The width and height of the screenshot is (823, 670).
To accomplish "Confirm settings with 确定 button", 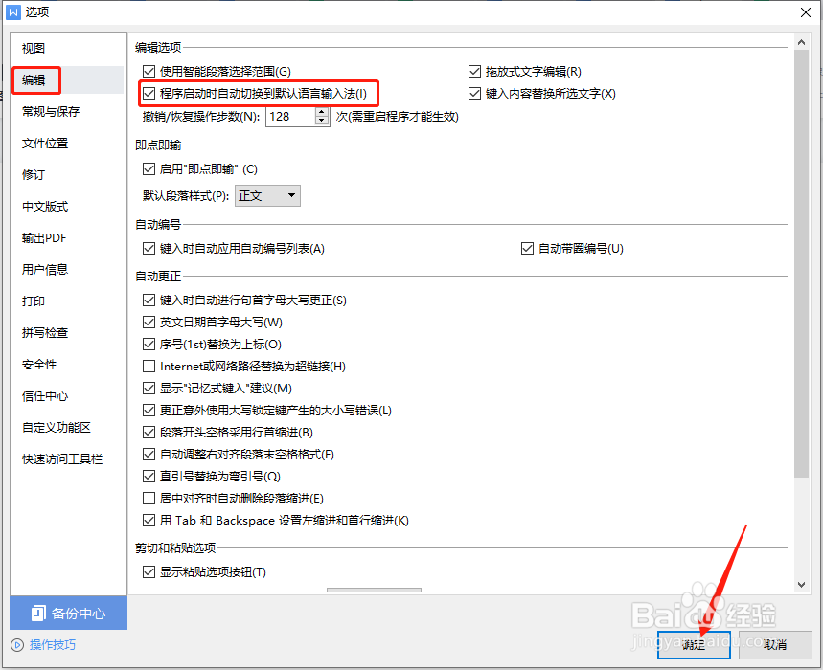I will pyautogui.click(x=694, y=645).
